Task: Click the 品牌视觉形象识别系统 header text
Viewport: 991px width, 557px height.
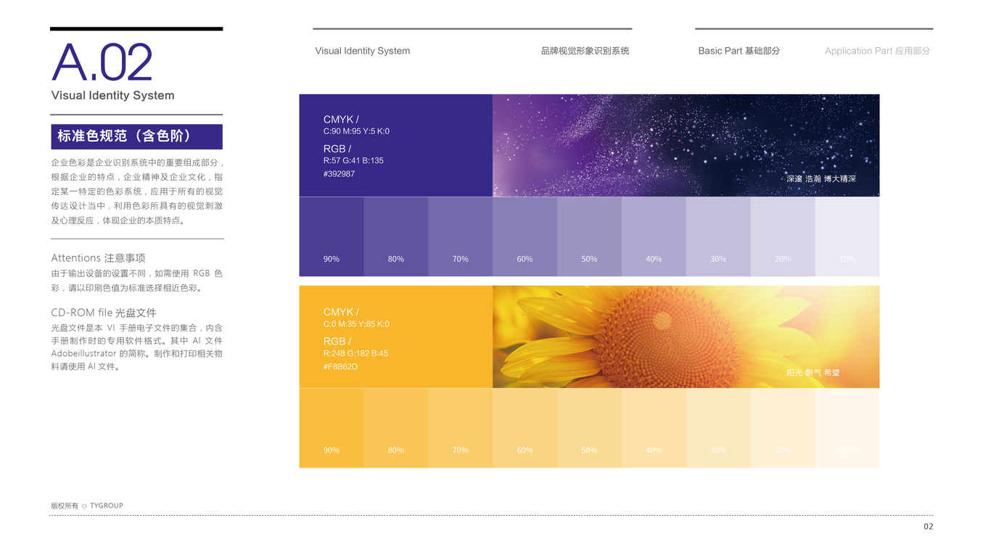Action: point(585,51)
